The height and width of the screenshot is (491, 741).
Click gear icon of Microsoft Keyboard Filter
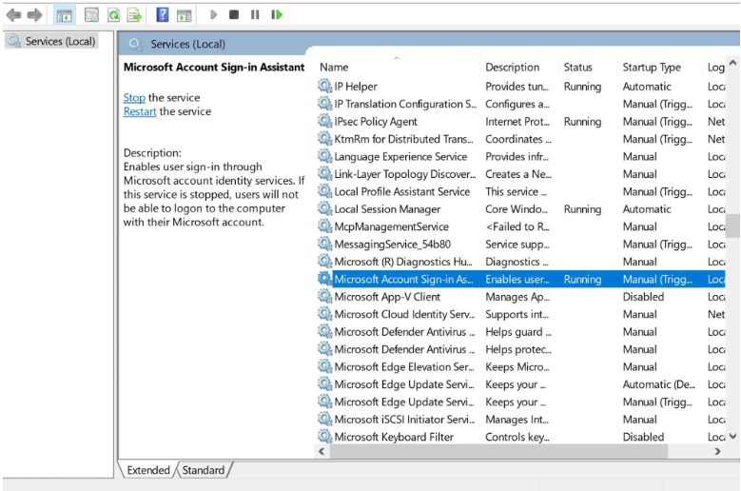(324, 436)
